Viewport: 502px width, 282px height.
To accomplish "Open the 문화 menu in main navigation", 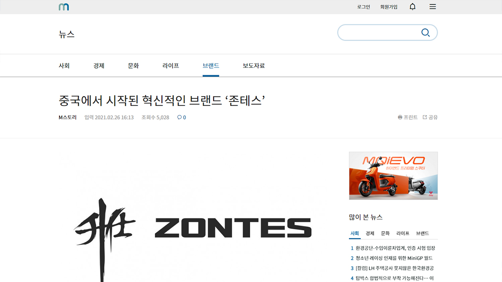I will tap(133, 66).
